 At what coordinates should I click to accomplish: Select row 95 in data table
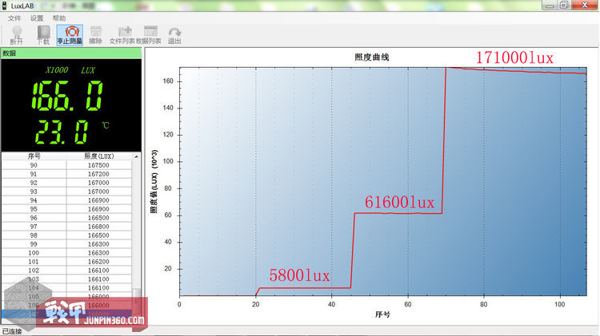[x=66, y=209]
